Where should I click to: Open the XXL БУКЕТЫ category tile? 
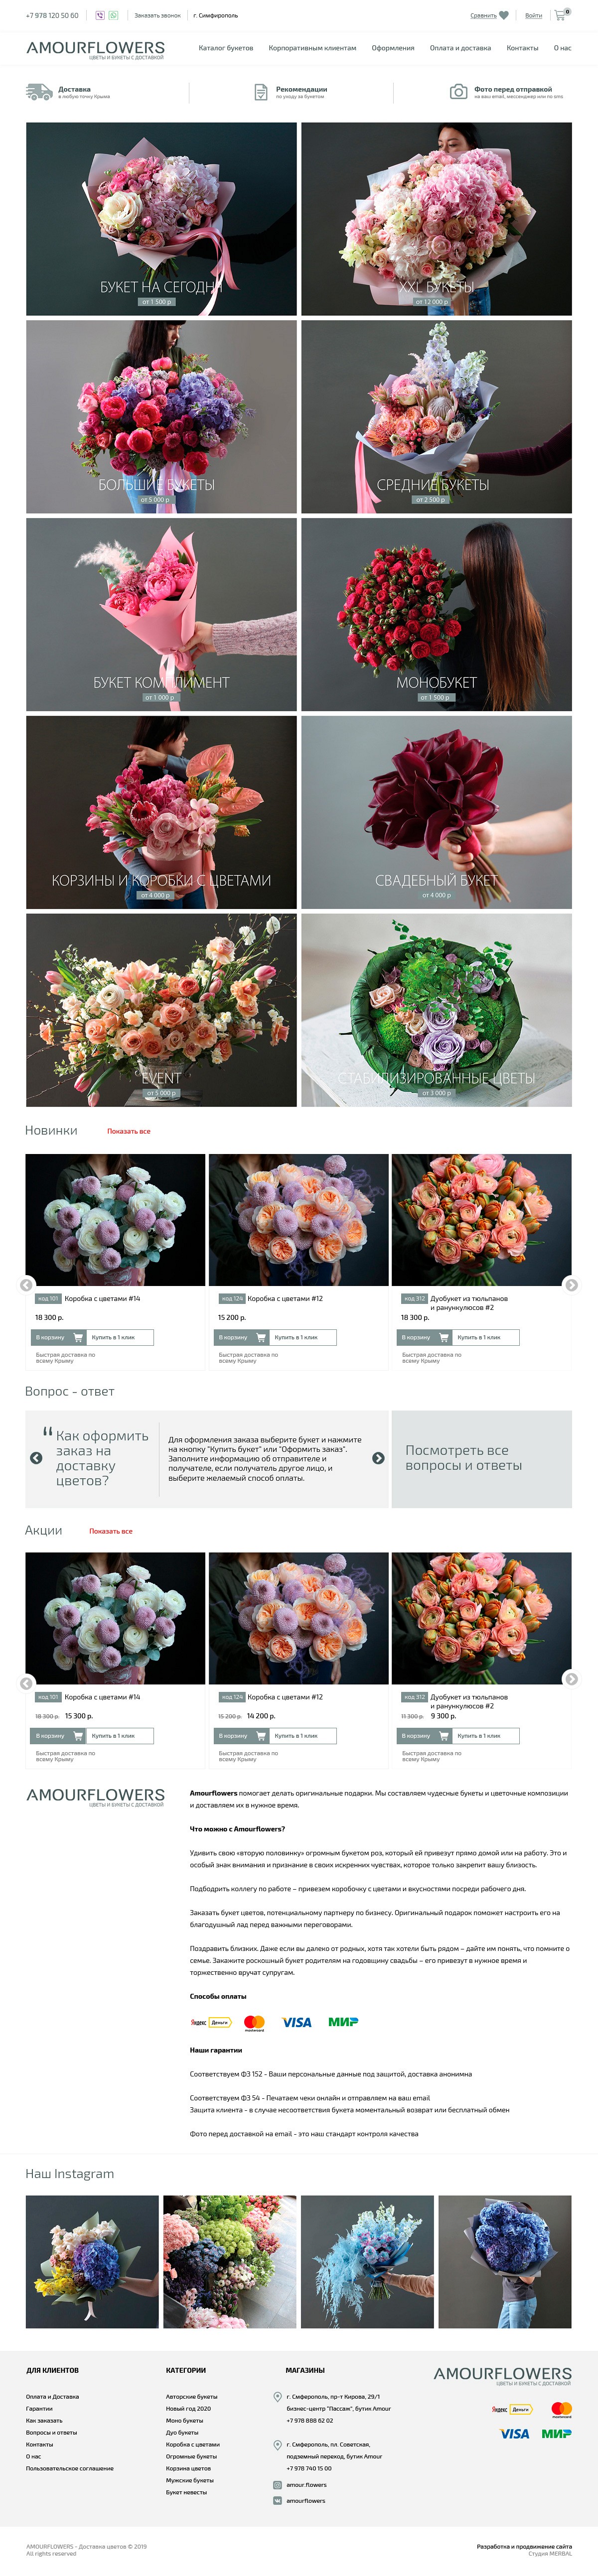[x=436, y=219]
